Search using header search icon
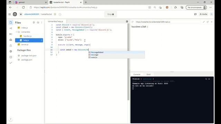Image resolution: width=221 pixels, height=124 pixels. click(211, 14)
